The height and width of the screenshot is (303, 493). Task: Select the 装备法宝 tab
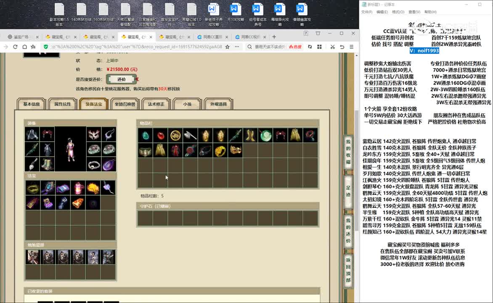point(94,104)
